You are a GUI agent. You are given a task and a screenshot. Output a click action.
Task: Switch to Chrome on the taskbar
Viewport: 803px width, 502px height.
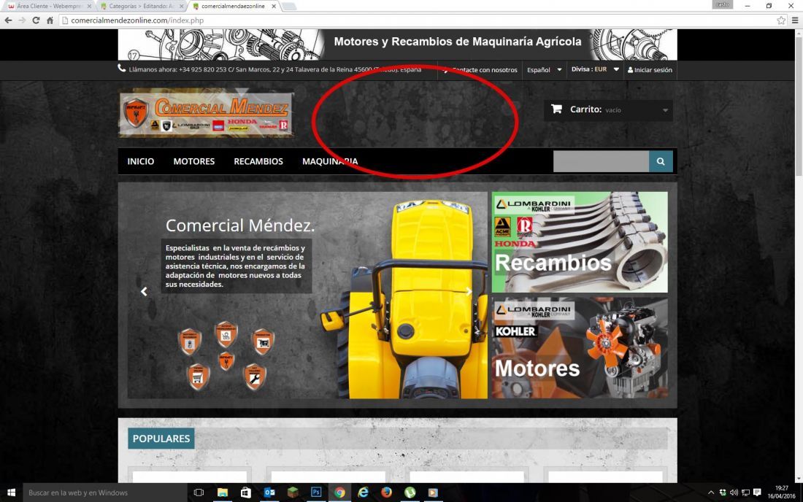[339, 493]
